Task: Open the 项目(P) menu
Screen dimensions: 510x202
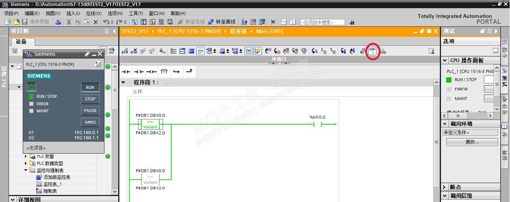Action: pos(12,13)
